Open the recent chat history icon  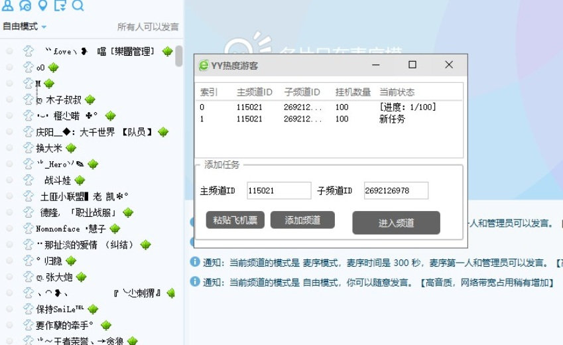(25, 5)
